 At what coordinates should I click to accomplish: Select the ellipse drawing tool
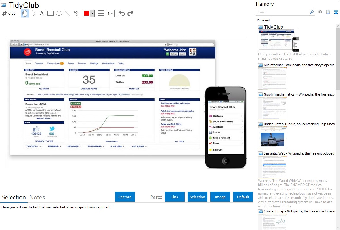point(59,13)
